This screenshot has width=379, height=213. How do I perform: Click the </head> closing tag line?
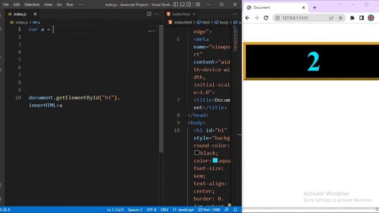click(198, 115)
